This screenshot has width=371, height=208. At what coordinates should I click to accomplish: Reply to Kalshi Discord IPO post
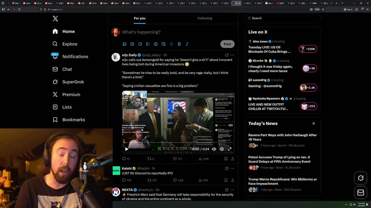point(127,180)
